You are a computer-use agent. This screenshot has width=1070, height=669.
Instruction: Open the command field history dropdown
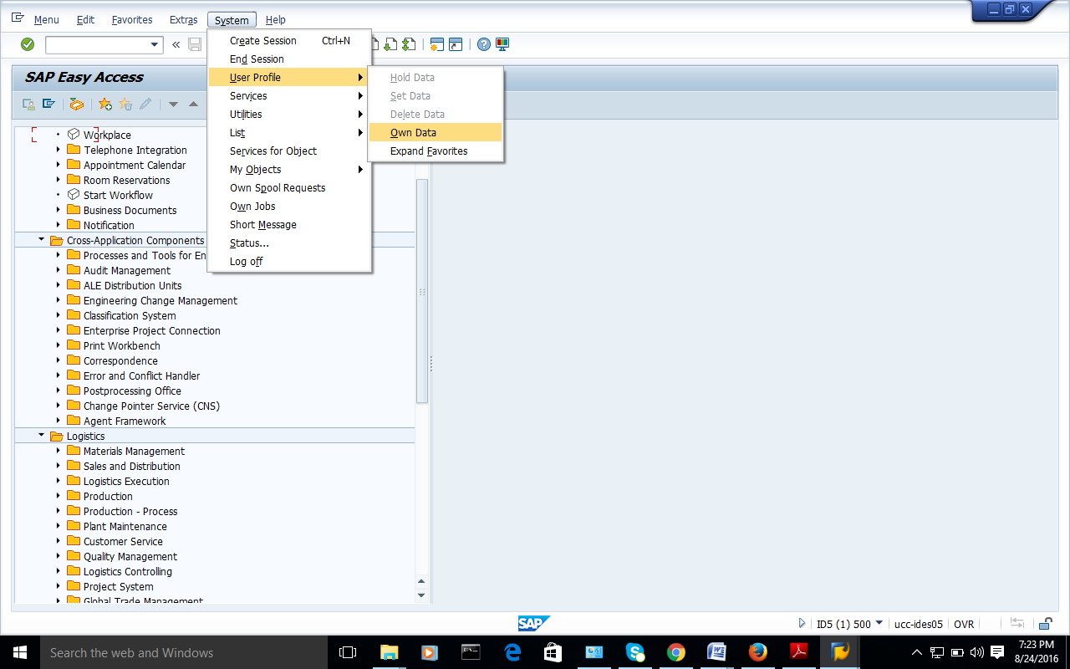155,45
